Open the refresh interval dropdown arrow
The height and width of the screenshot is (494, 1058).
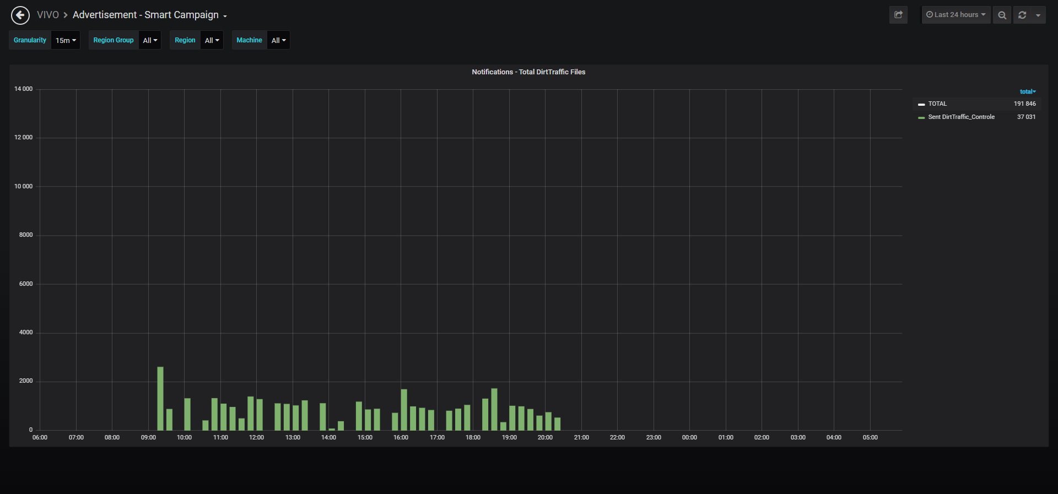click(1038, 15)
